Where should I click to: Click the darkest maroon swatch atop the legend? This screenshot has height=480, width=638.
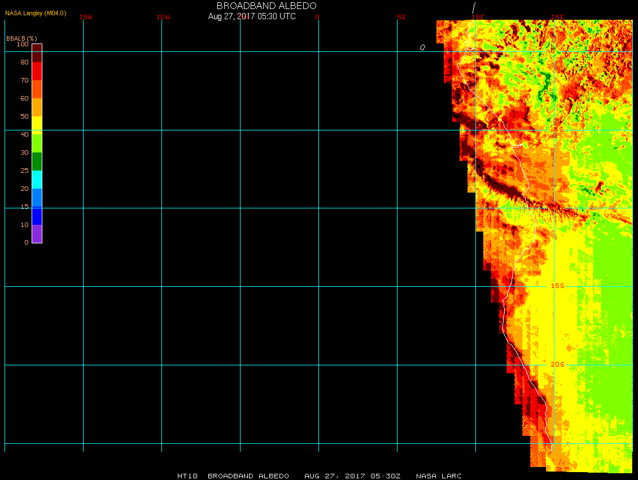coord(37,48)
